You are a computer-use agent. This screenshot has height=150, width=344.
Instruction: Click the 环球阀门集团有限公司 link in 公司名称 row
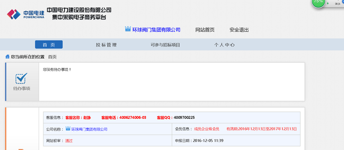89,129
